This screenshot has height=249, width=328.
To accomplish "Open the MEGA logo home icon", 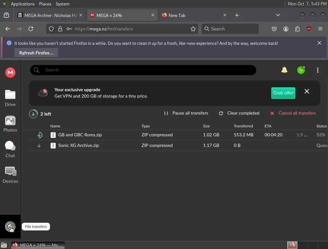I will pyautogui.click(x=10, y=73).
